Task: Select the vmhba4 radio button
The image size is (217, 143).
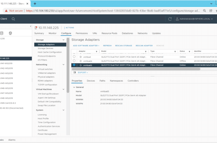Action: click(x=74, y=57)
